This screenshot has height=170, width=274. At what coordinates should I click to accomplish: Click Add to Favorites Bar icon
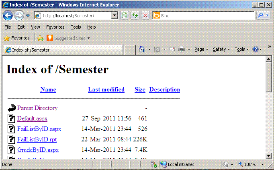(40, 38)
